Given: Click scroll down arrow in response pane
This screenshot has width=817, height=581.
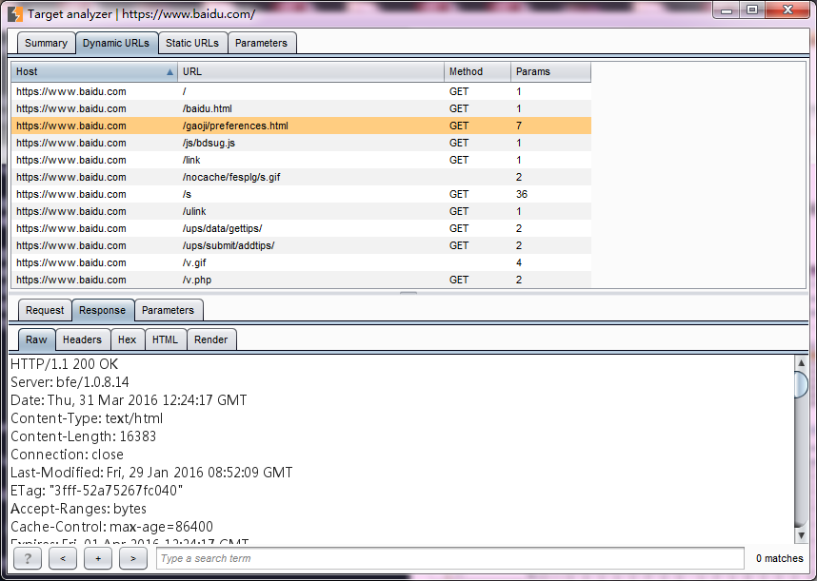Looking at the screenshot, I should point(801,535).
